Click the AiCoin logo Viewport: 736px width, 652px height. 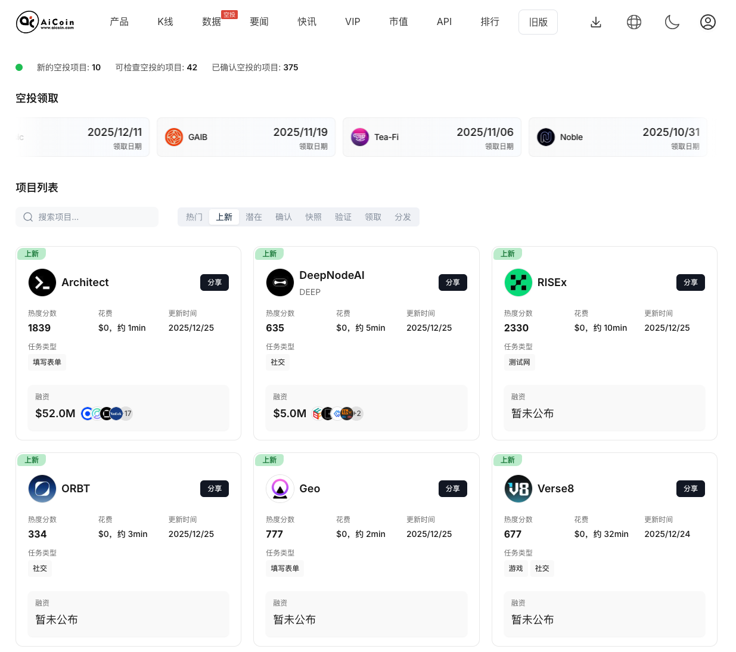[45, 21]
